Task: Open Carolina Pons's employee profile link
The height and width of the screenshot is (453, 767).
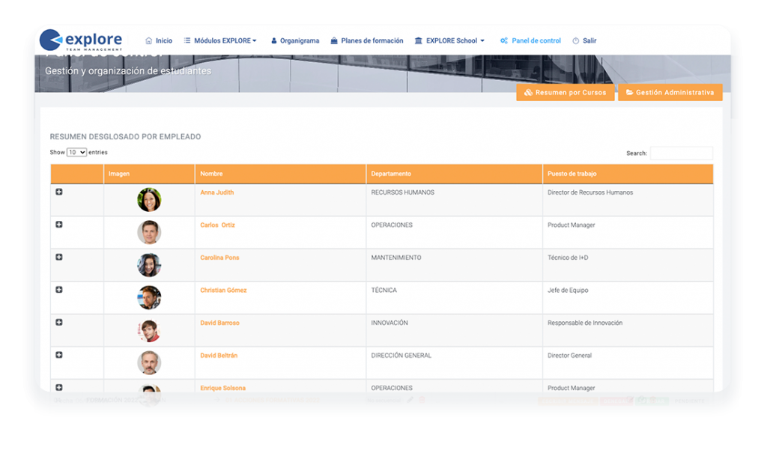Action: coord(222,257)
